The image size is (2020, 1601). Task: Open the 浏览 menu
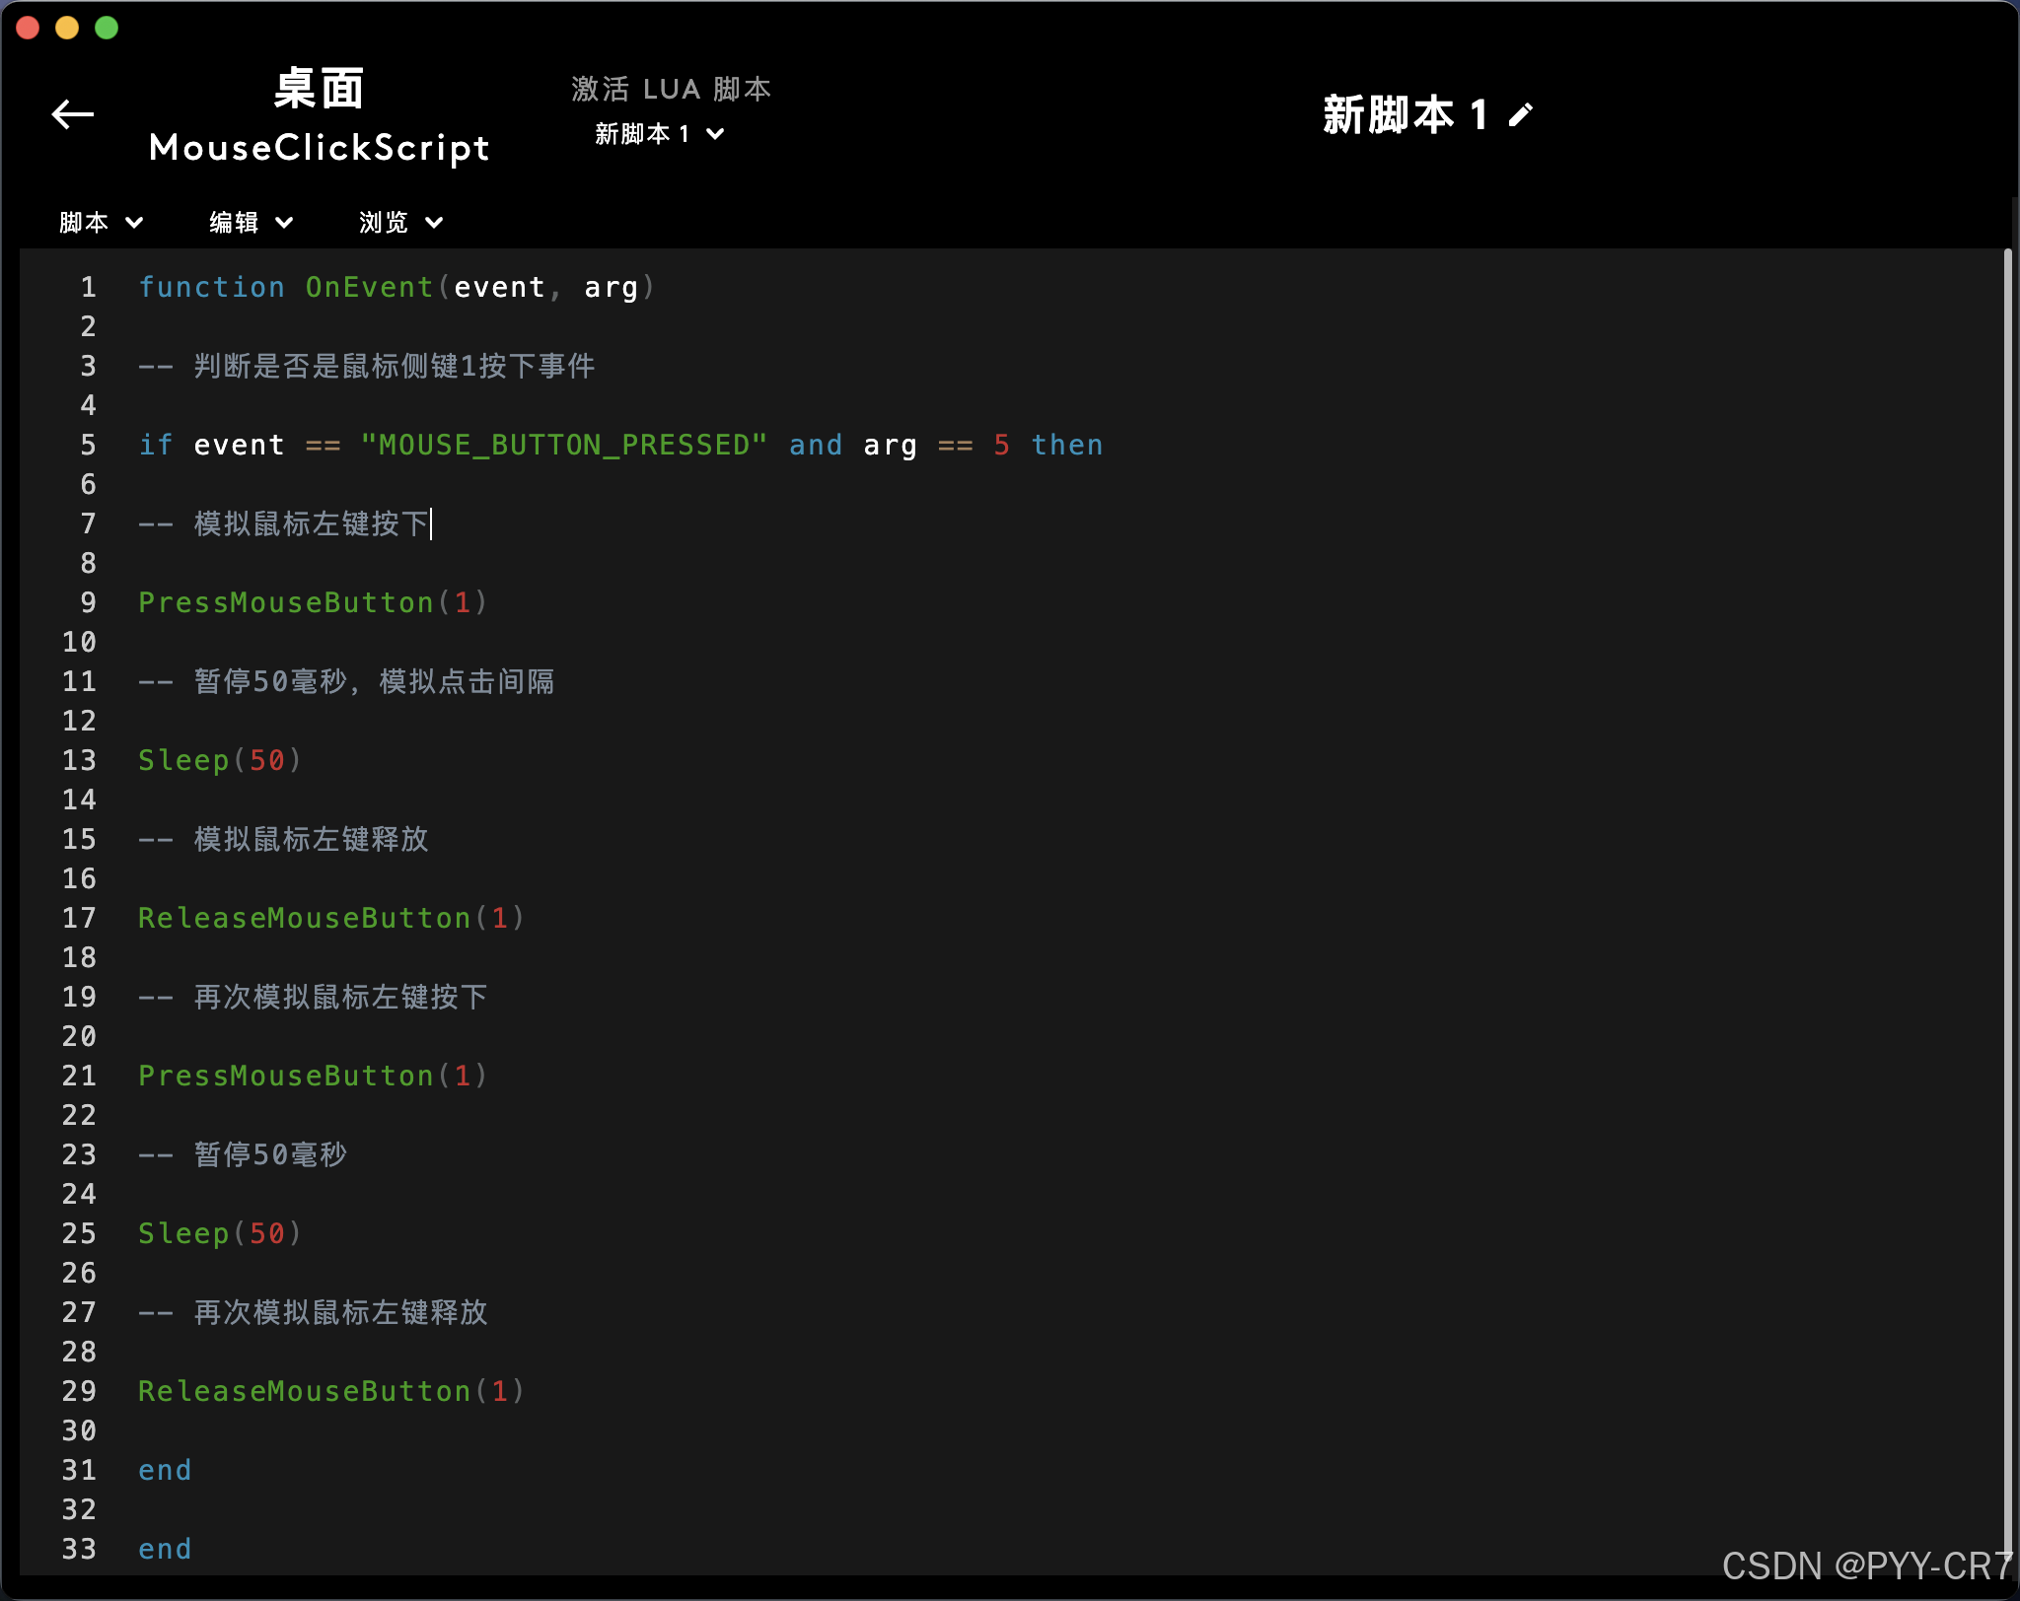point(386,222)
